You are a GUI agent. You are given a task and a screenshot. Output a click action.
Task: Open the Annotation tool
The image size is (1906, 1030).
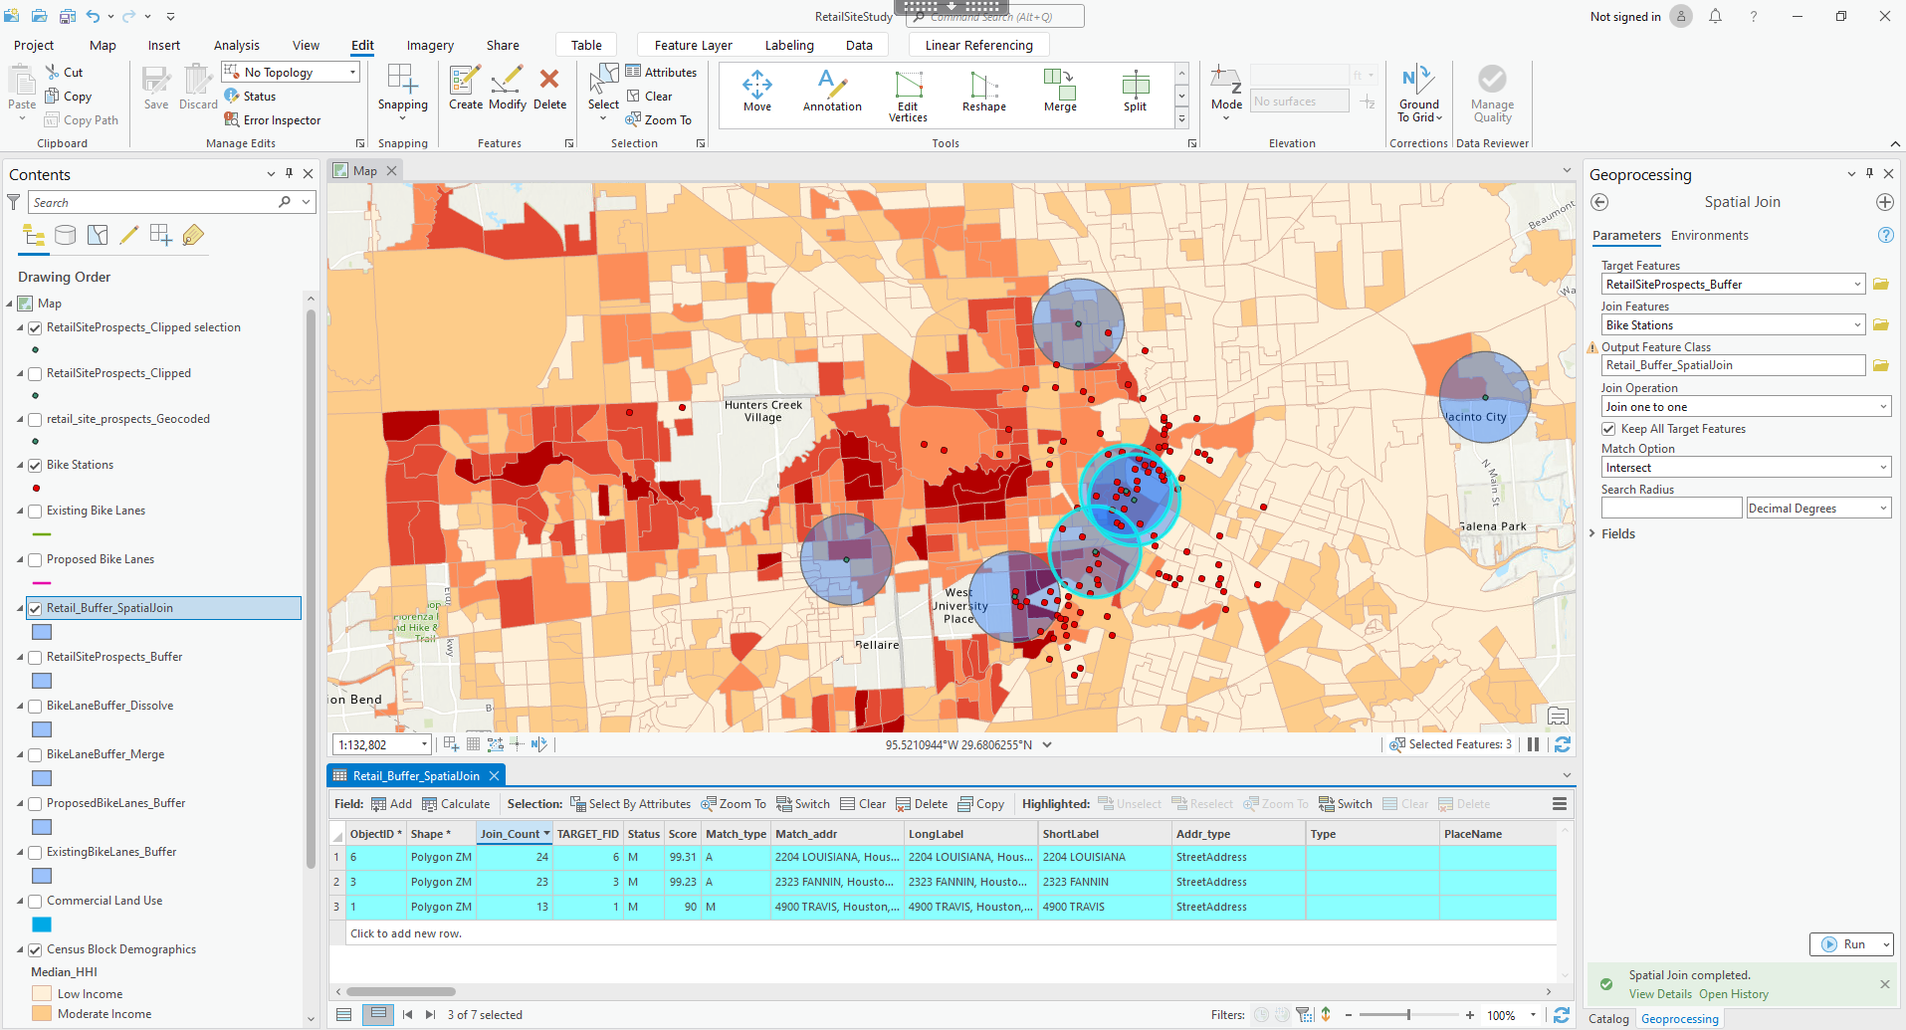pos(832,93)
